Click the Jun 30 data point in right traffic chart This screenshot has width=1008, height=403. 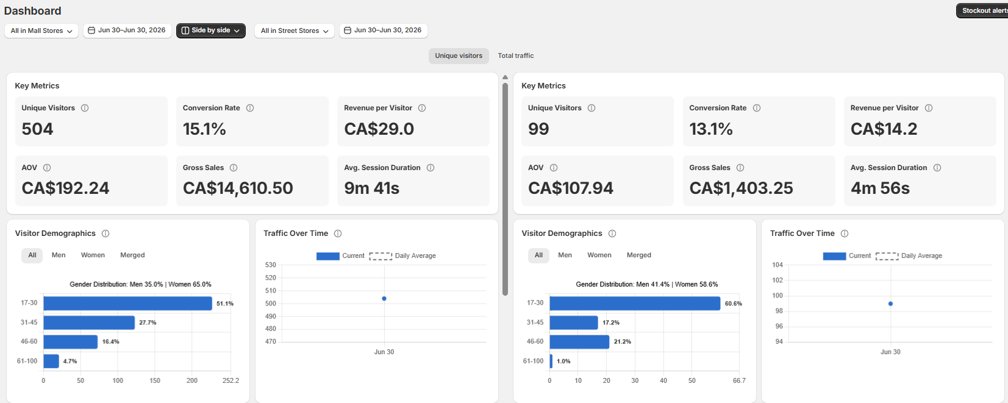890,304
